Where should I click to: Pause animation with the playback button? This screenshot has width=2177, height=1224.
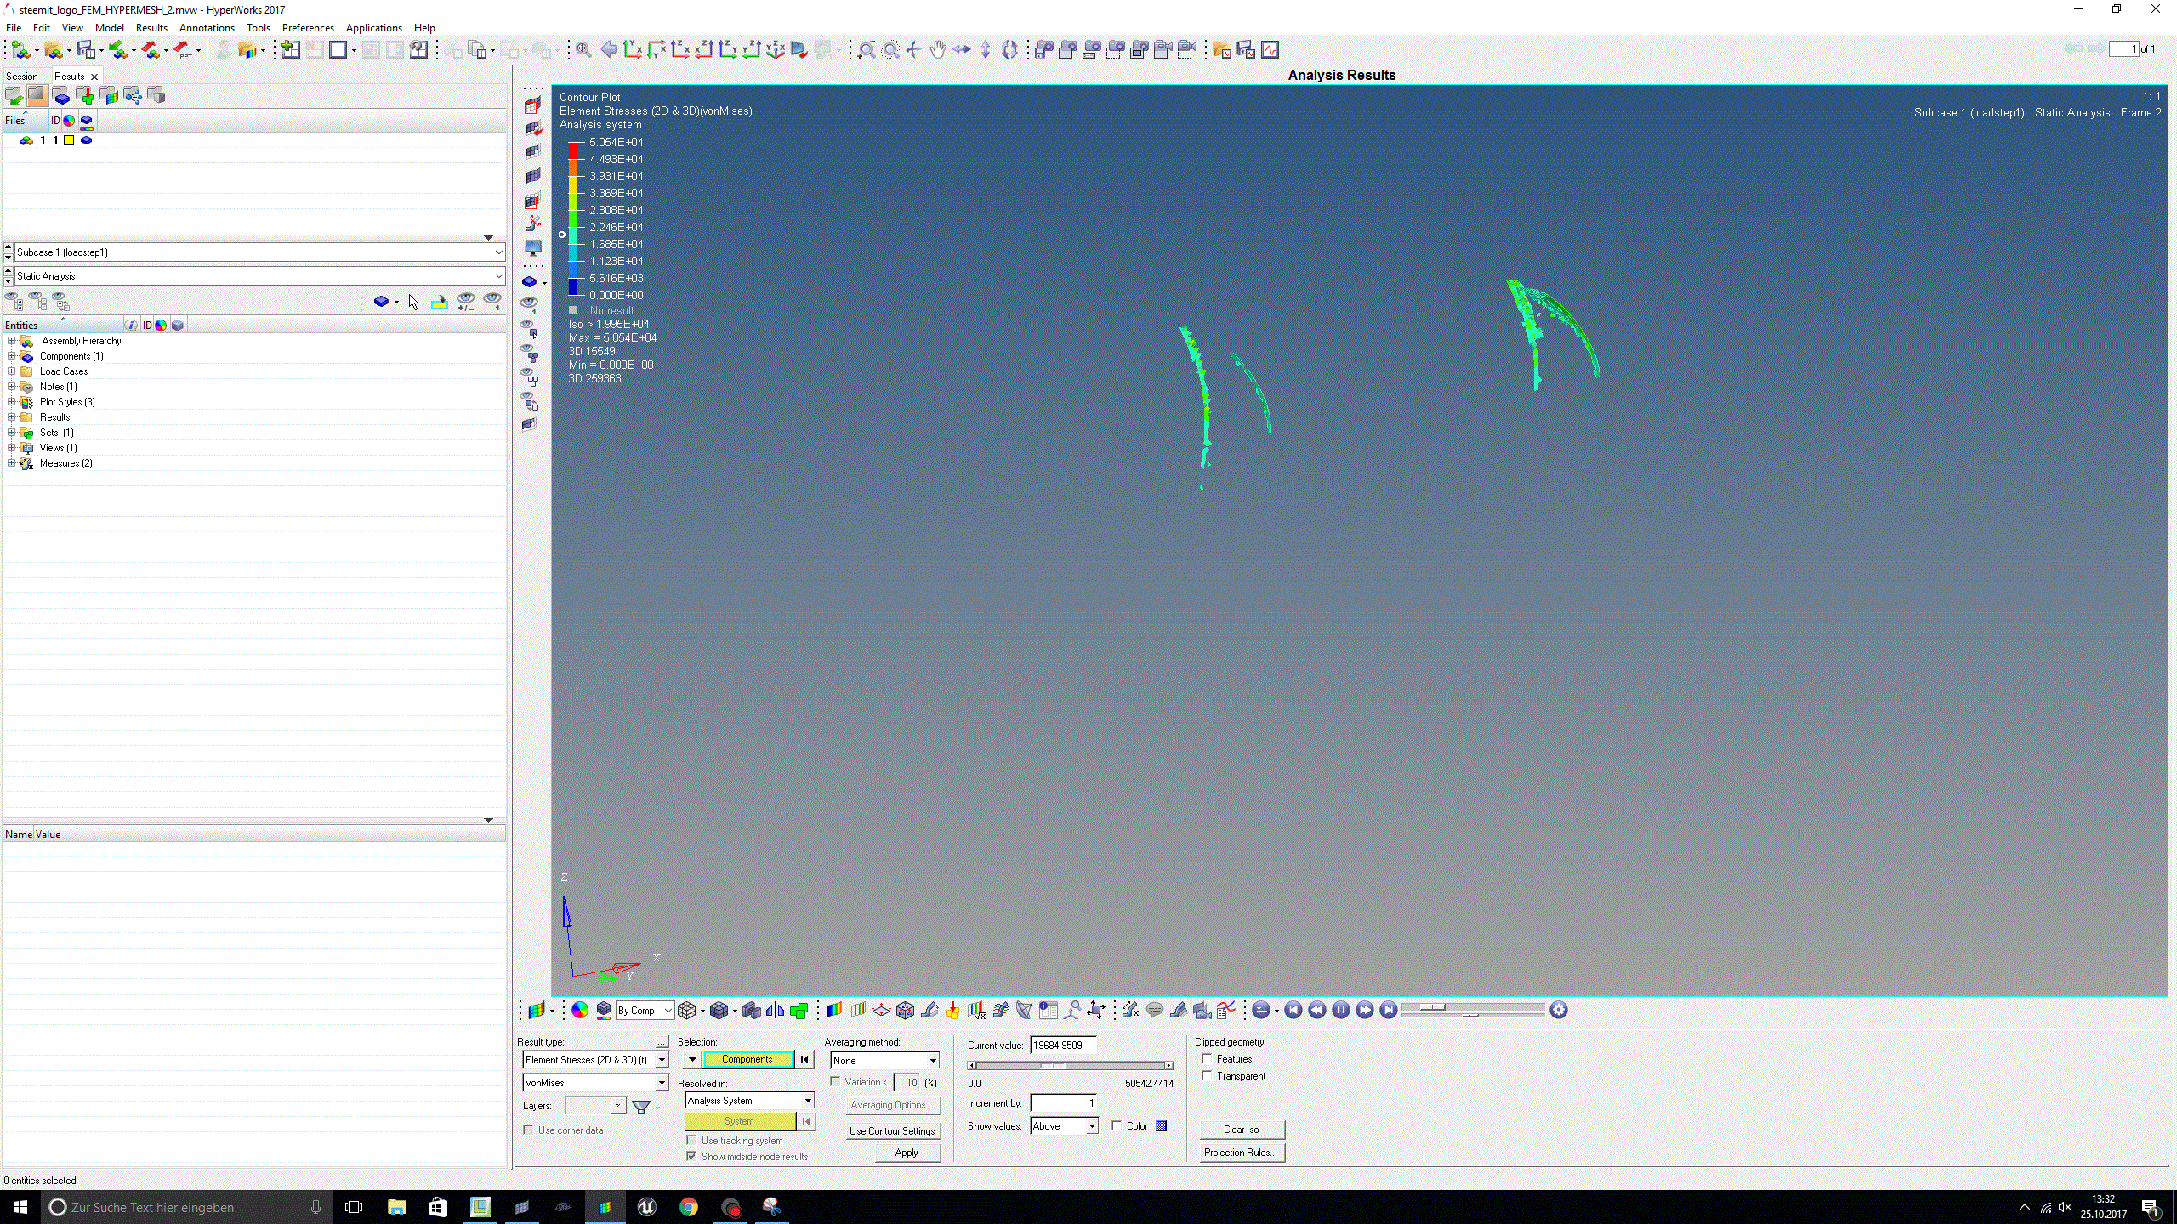point(1340,1010)
